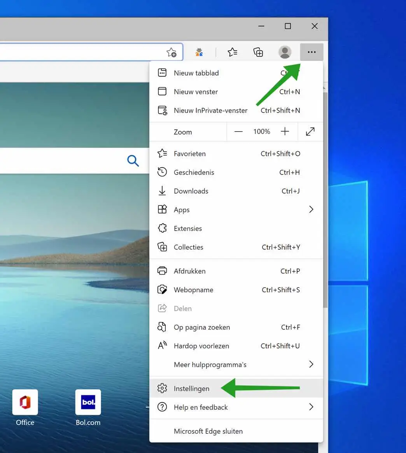Click the page search box
Viewport: 406px width, 453px height.
pyautogui.click(x=74, y=160)
